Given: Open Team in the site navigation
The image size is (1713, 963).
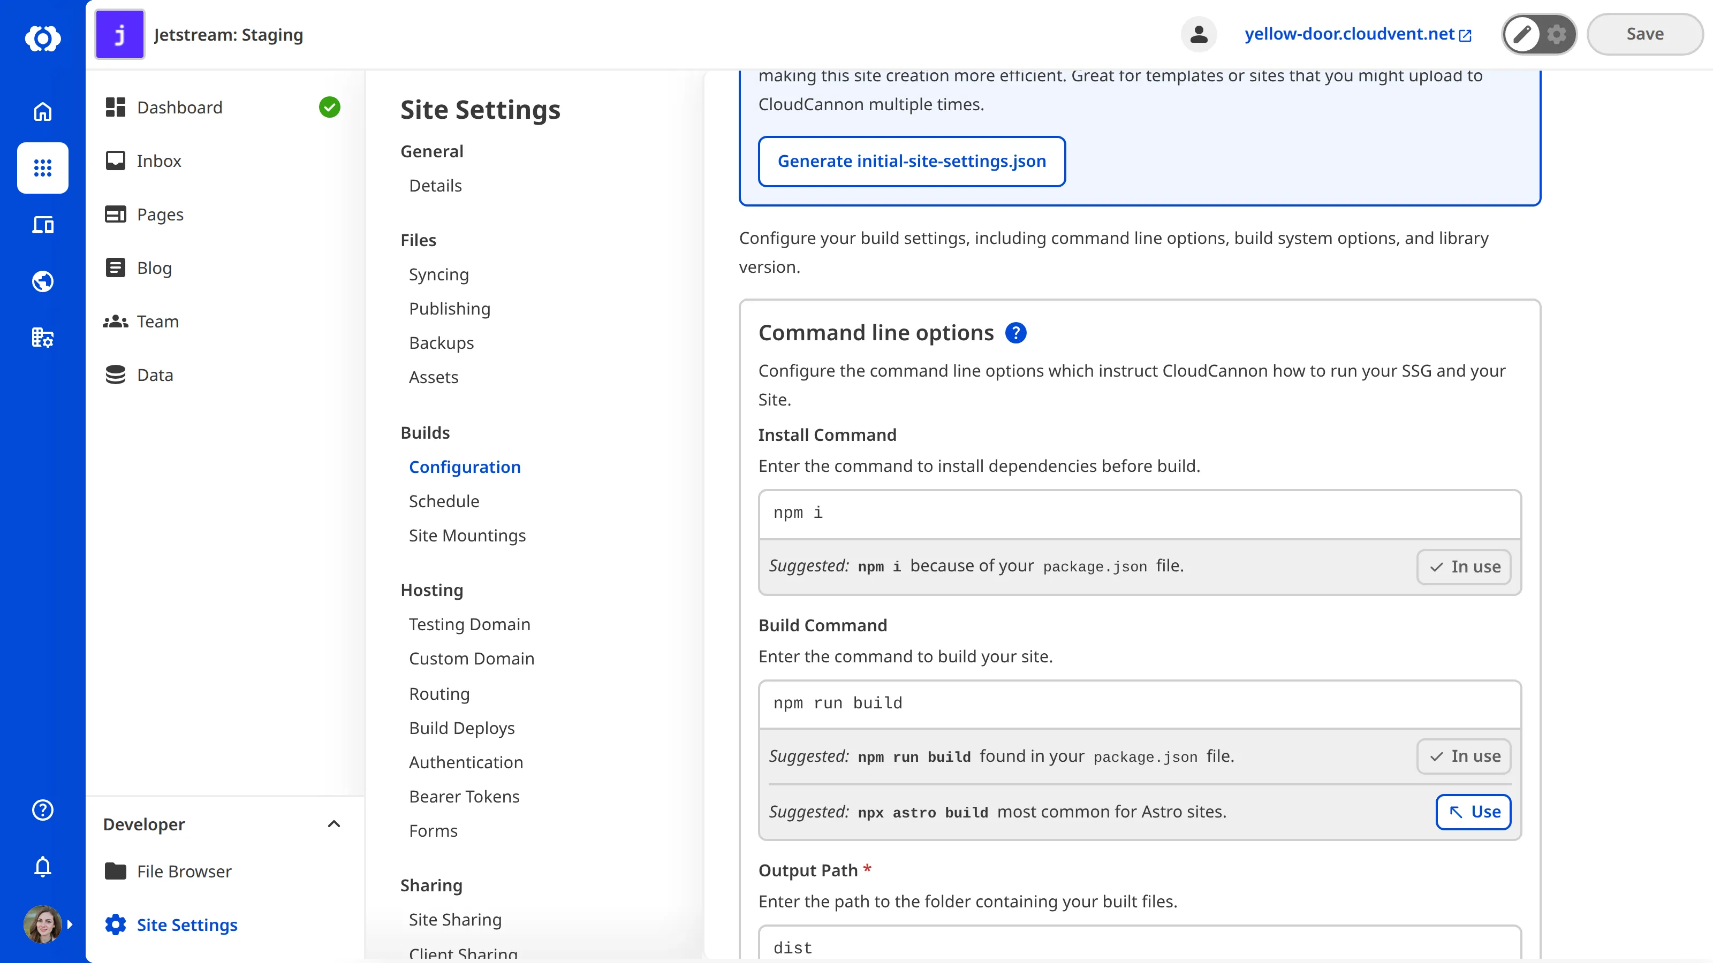Looking at the screenshot, I should (157, 321).
